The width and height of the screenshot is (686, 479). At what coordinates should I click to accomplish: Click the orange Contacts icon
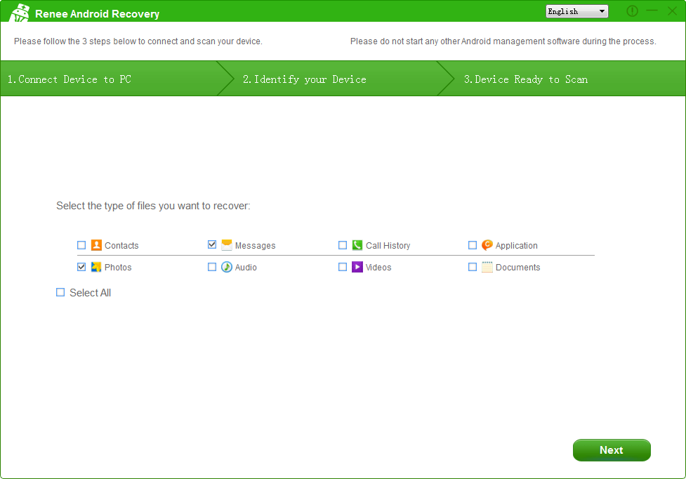pyautogui.click(x=97, y=245)
